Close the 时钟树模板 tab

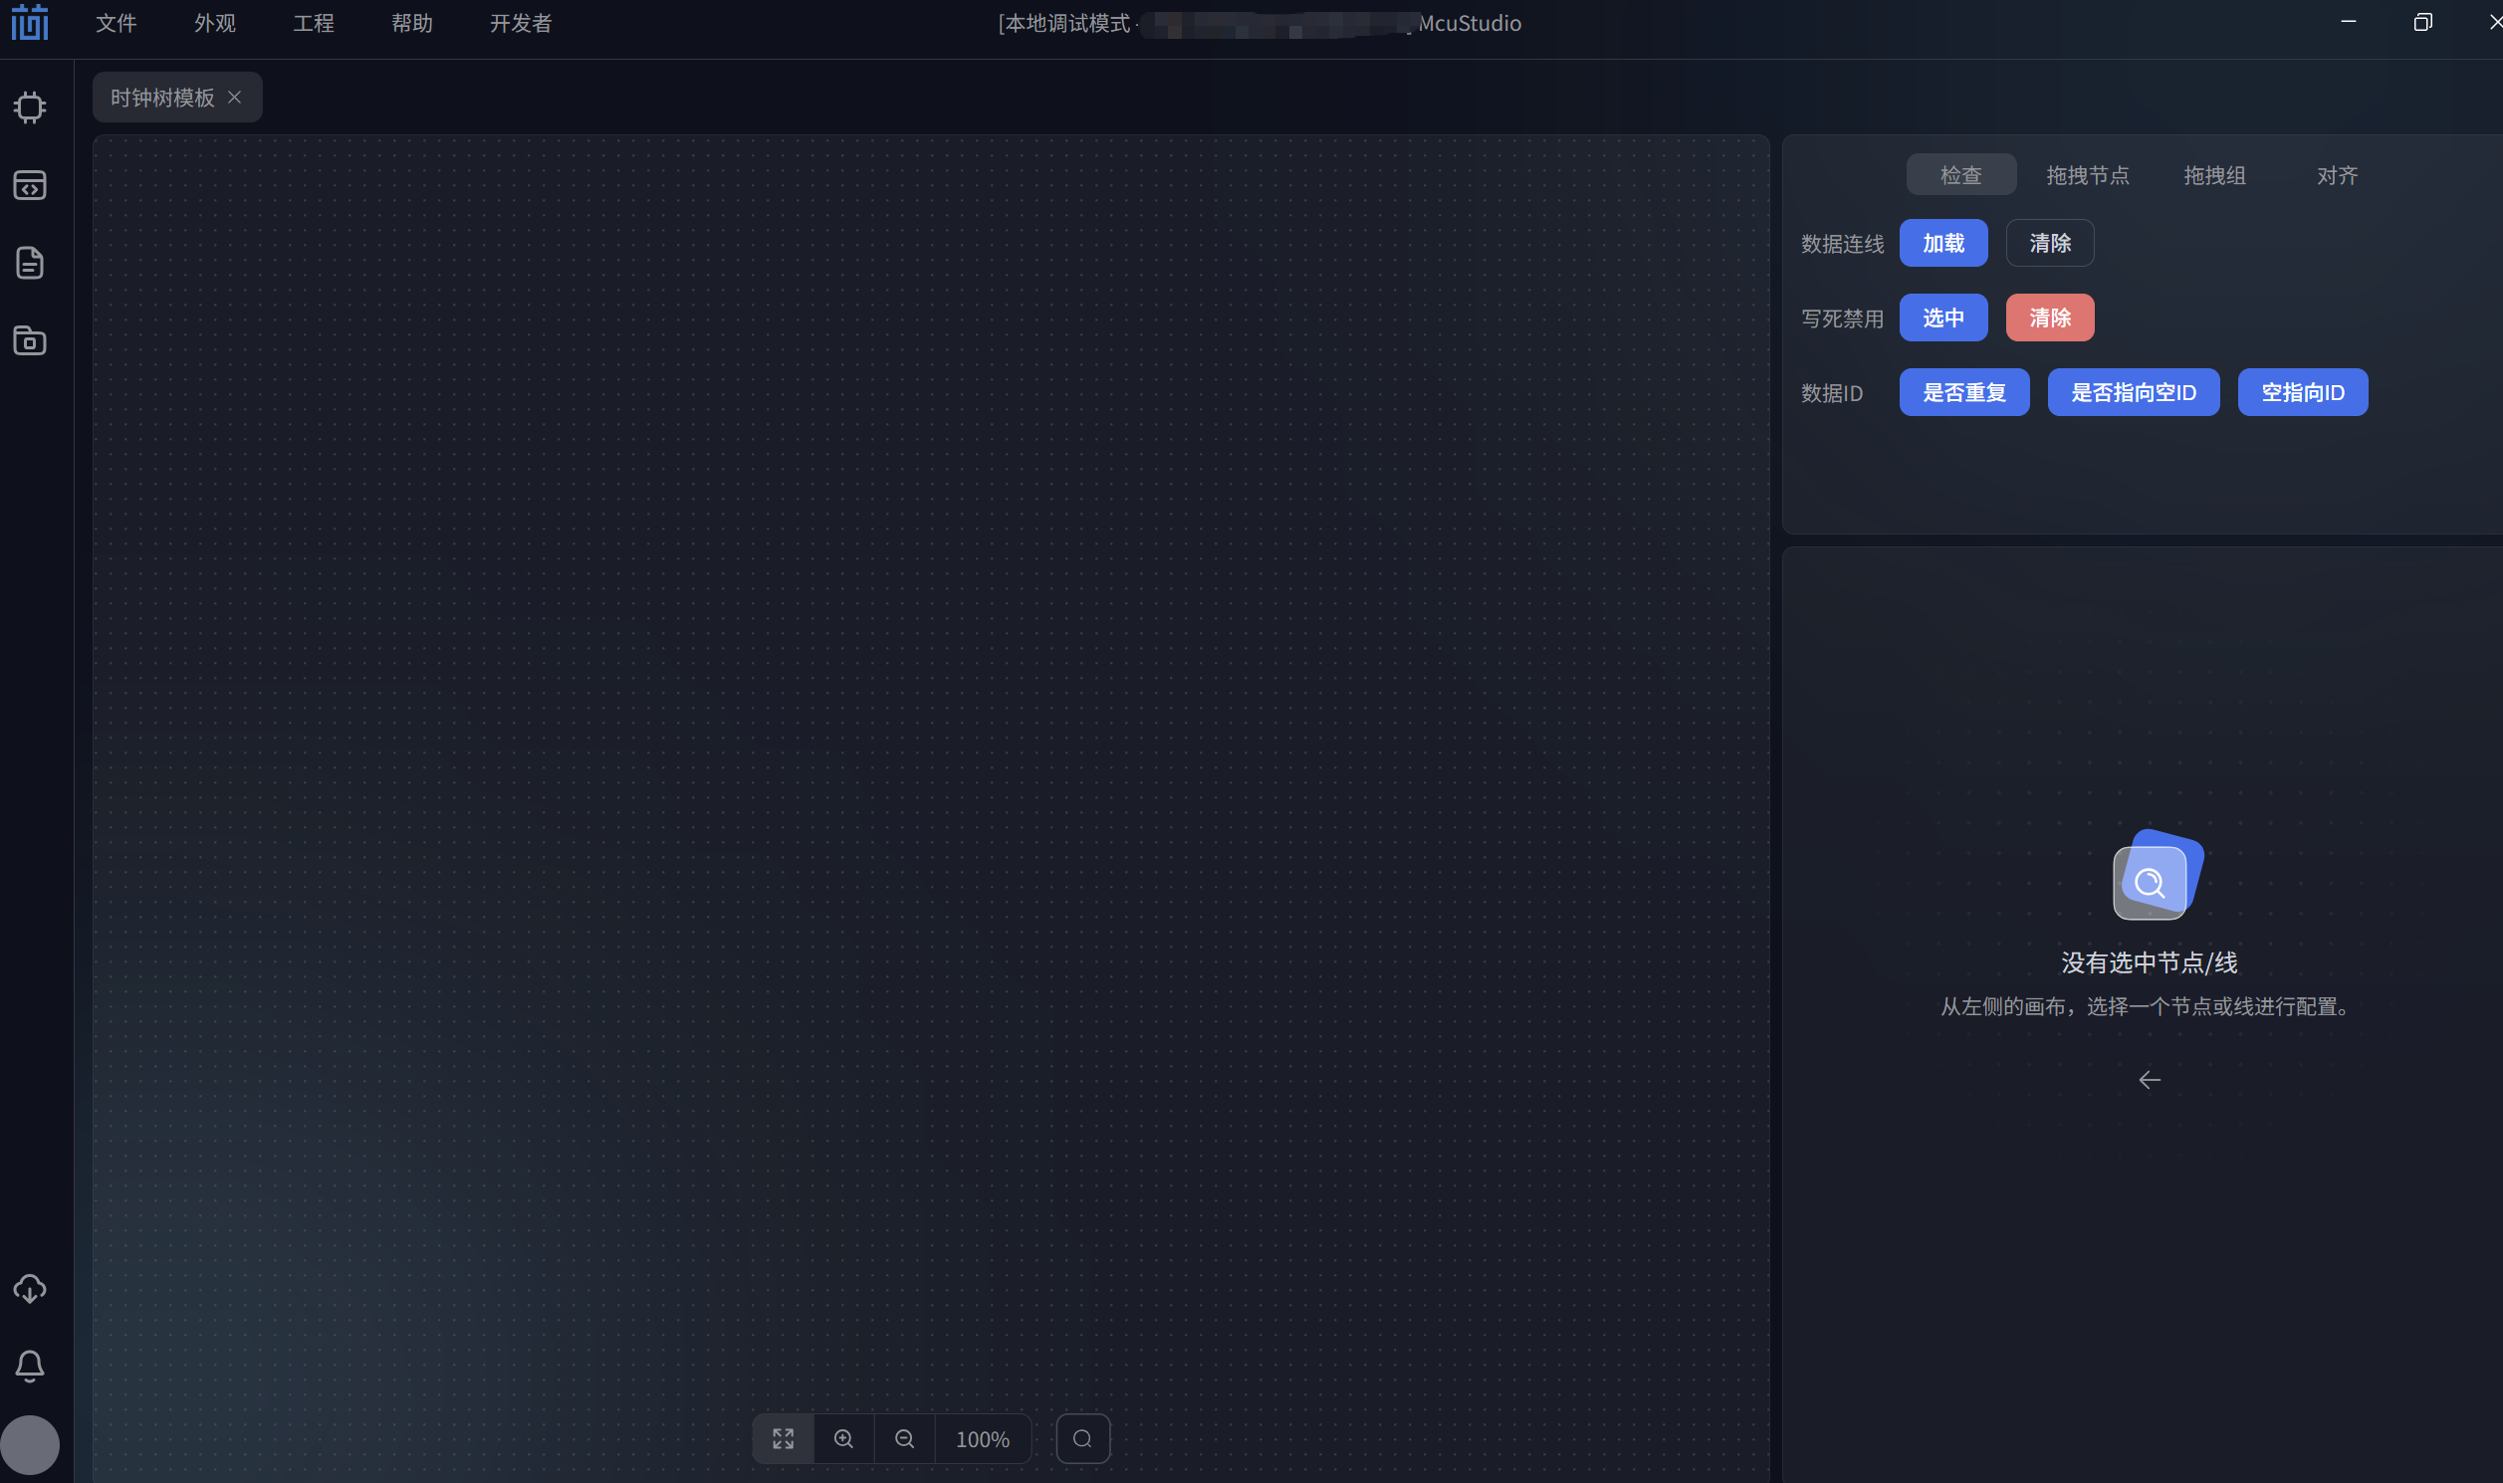tap(235, 97)
